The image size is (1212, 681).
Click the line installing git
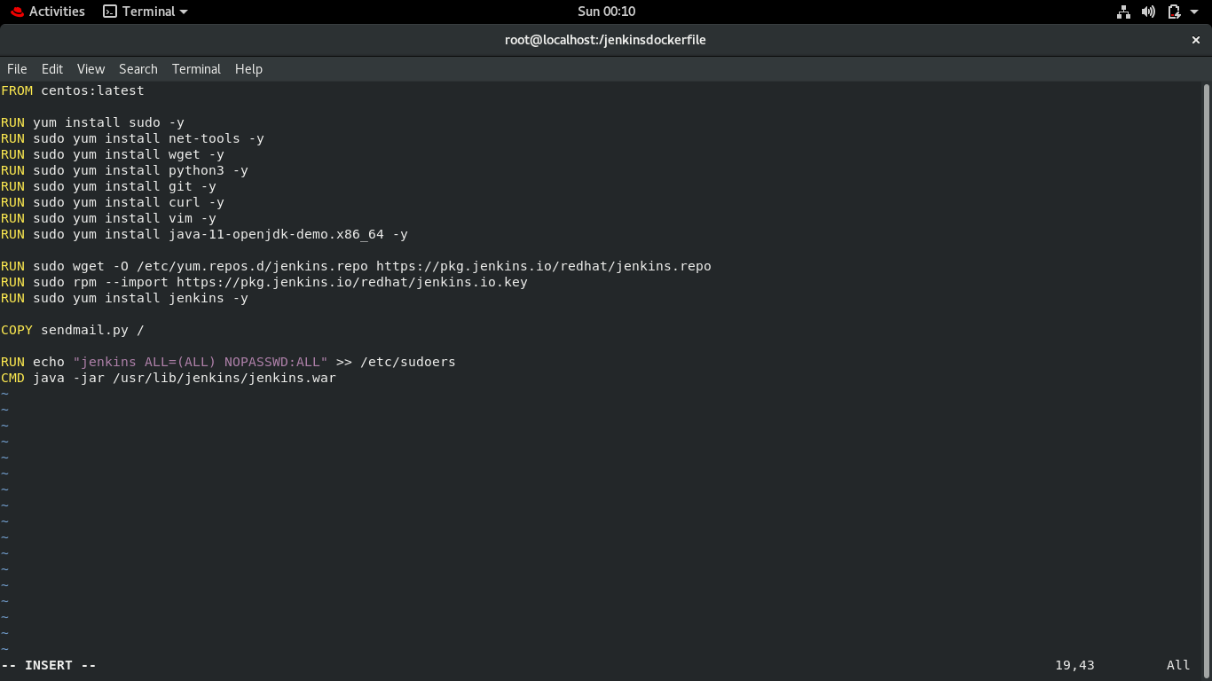click(x=108, y=186)
